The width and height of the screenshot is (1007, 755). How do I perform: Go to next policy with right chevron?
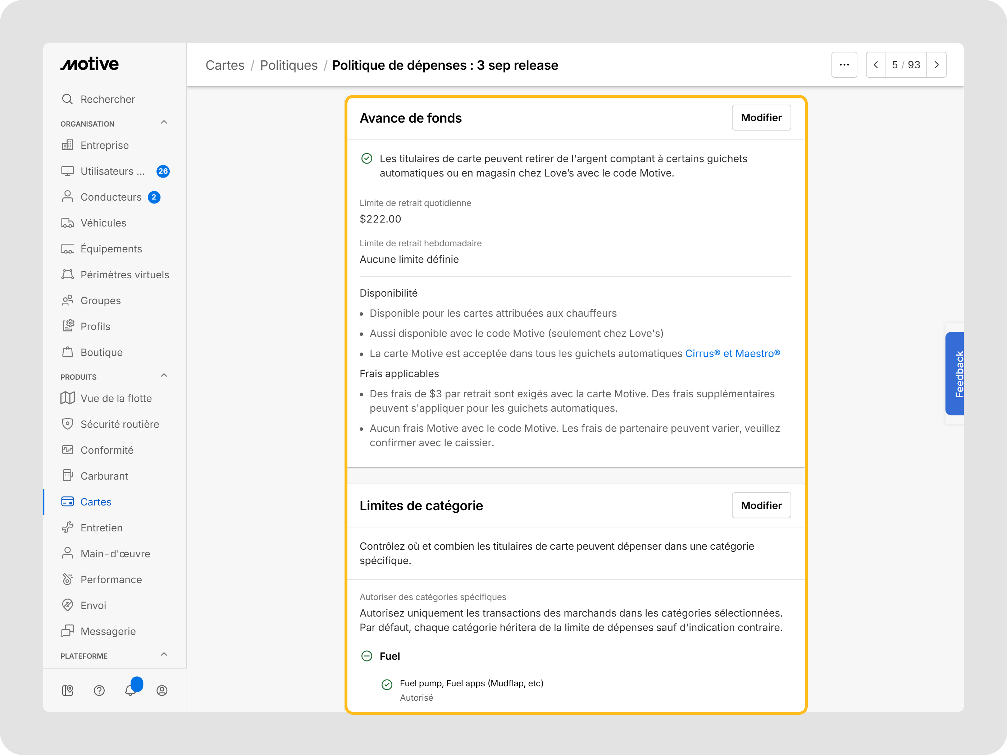click(x=937, y=65)
